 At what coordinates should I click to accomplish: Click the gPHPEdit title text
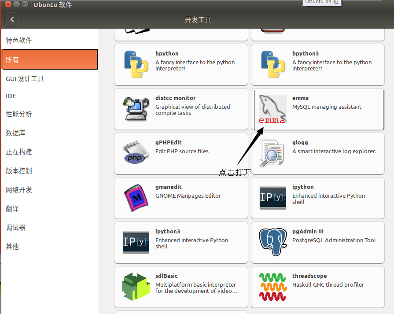[x=168, y=143]
